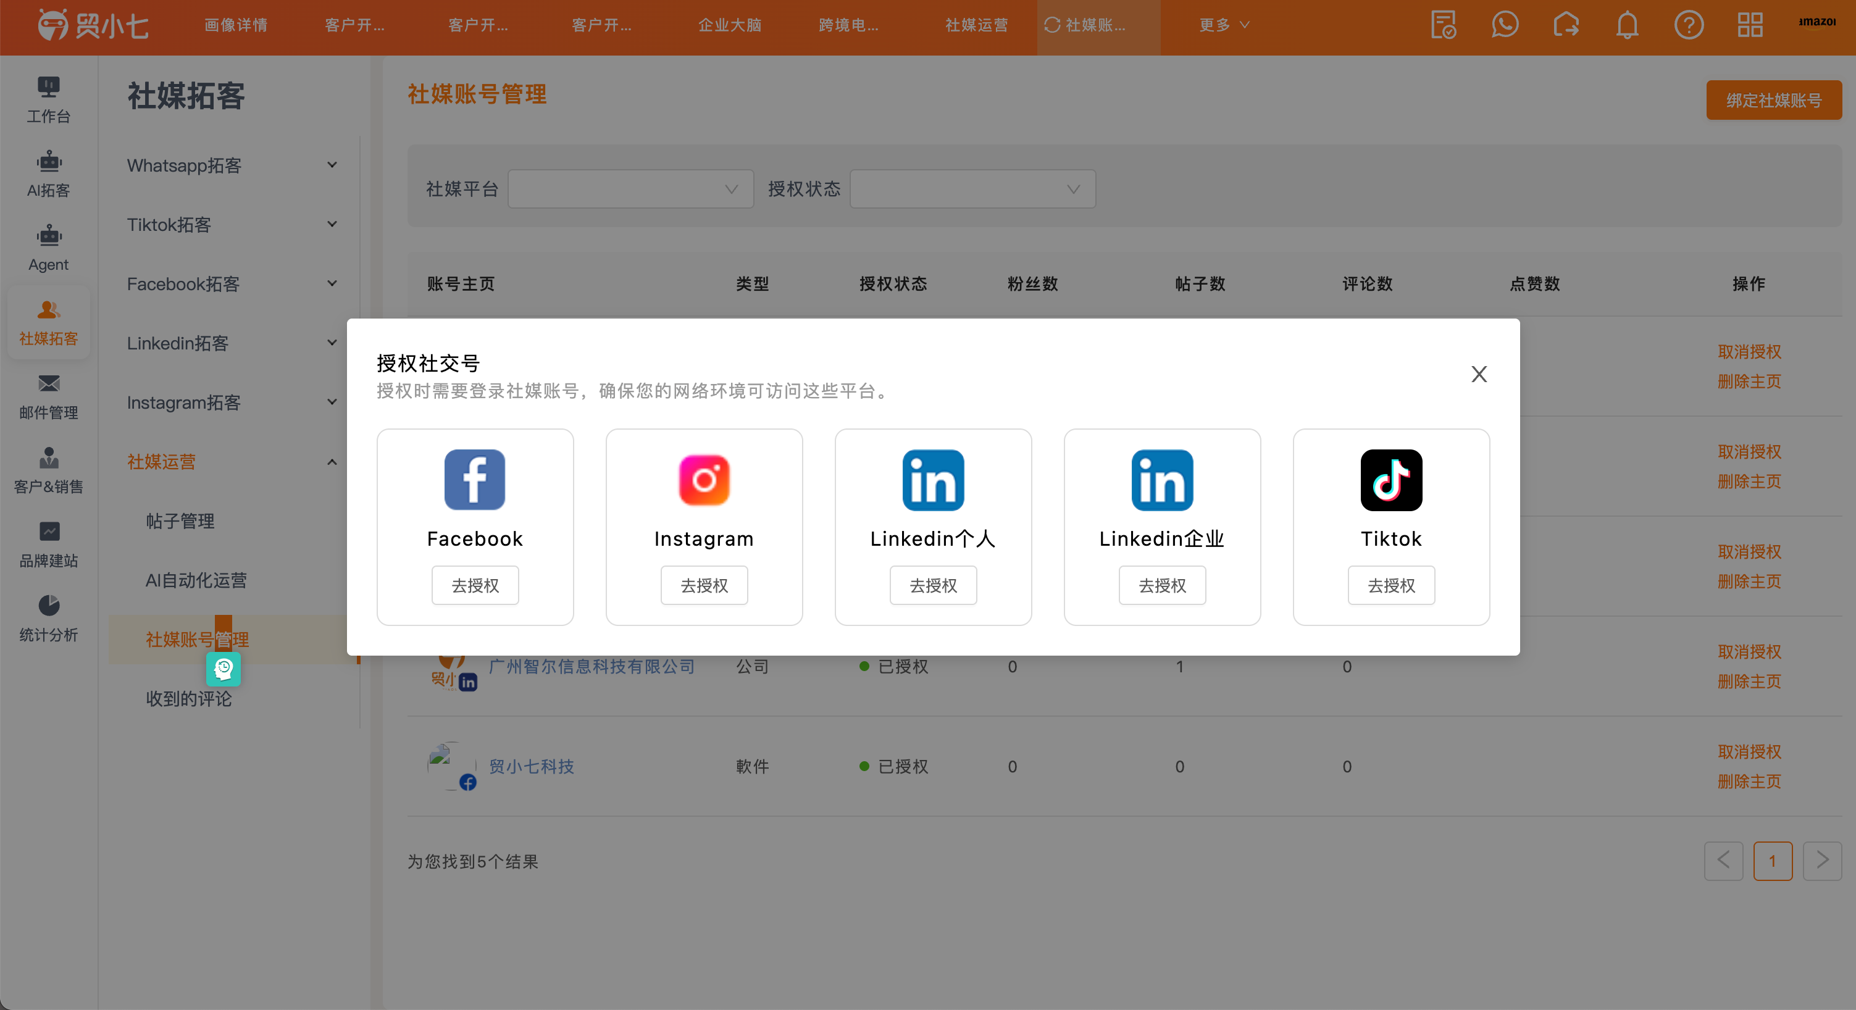Click the Facebook logo in authorization dialog
The width and height of the screenshot is (1856, 1010).
(x=475, y=480)
